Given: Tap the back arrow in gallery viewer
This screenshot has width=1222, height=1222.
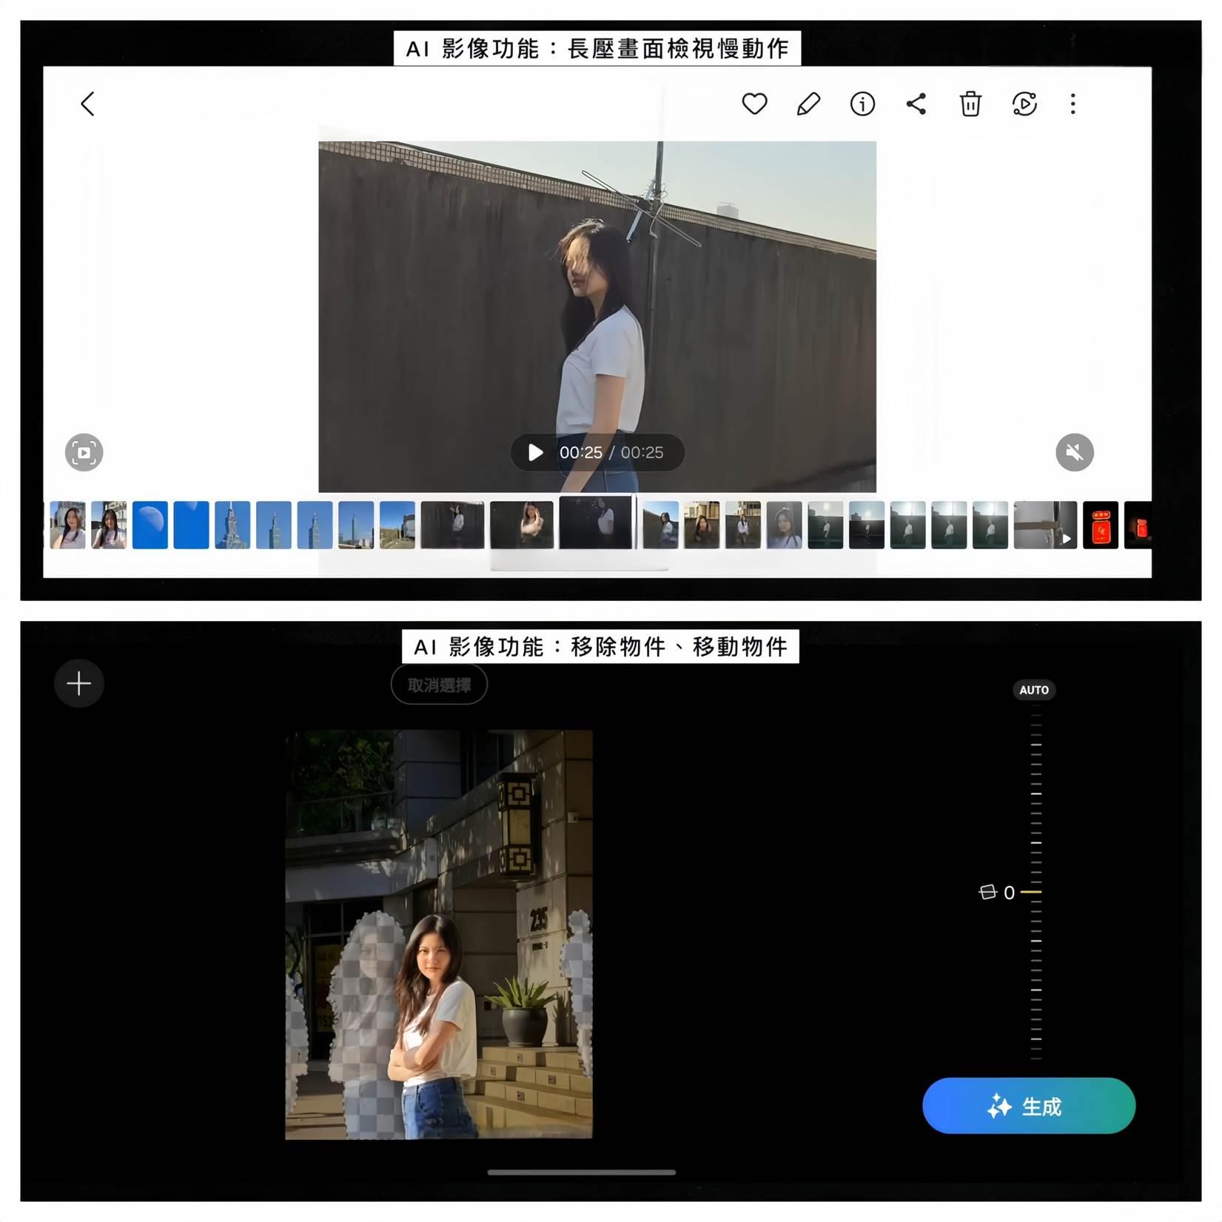Looking at the screenshot, I should click(87, 104).
